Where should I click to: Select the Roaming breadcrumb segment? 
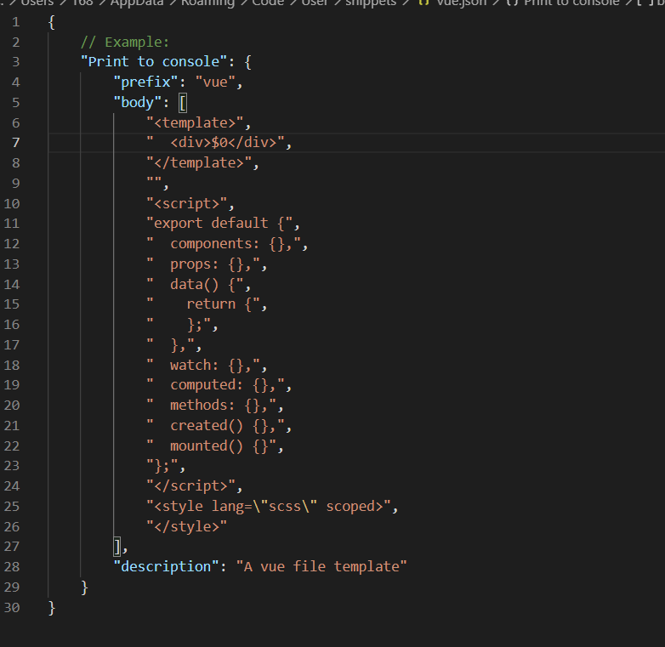207,3
